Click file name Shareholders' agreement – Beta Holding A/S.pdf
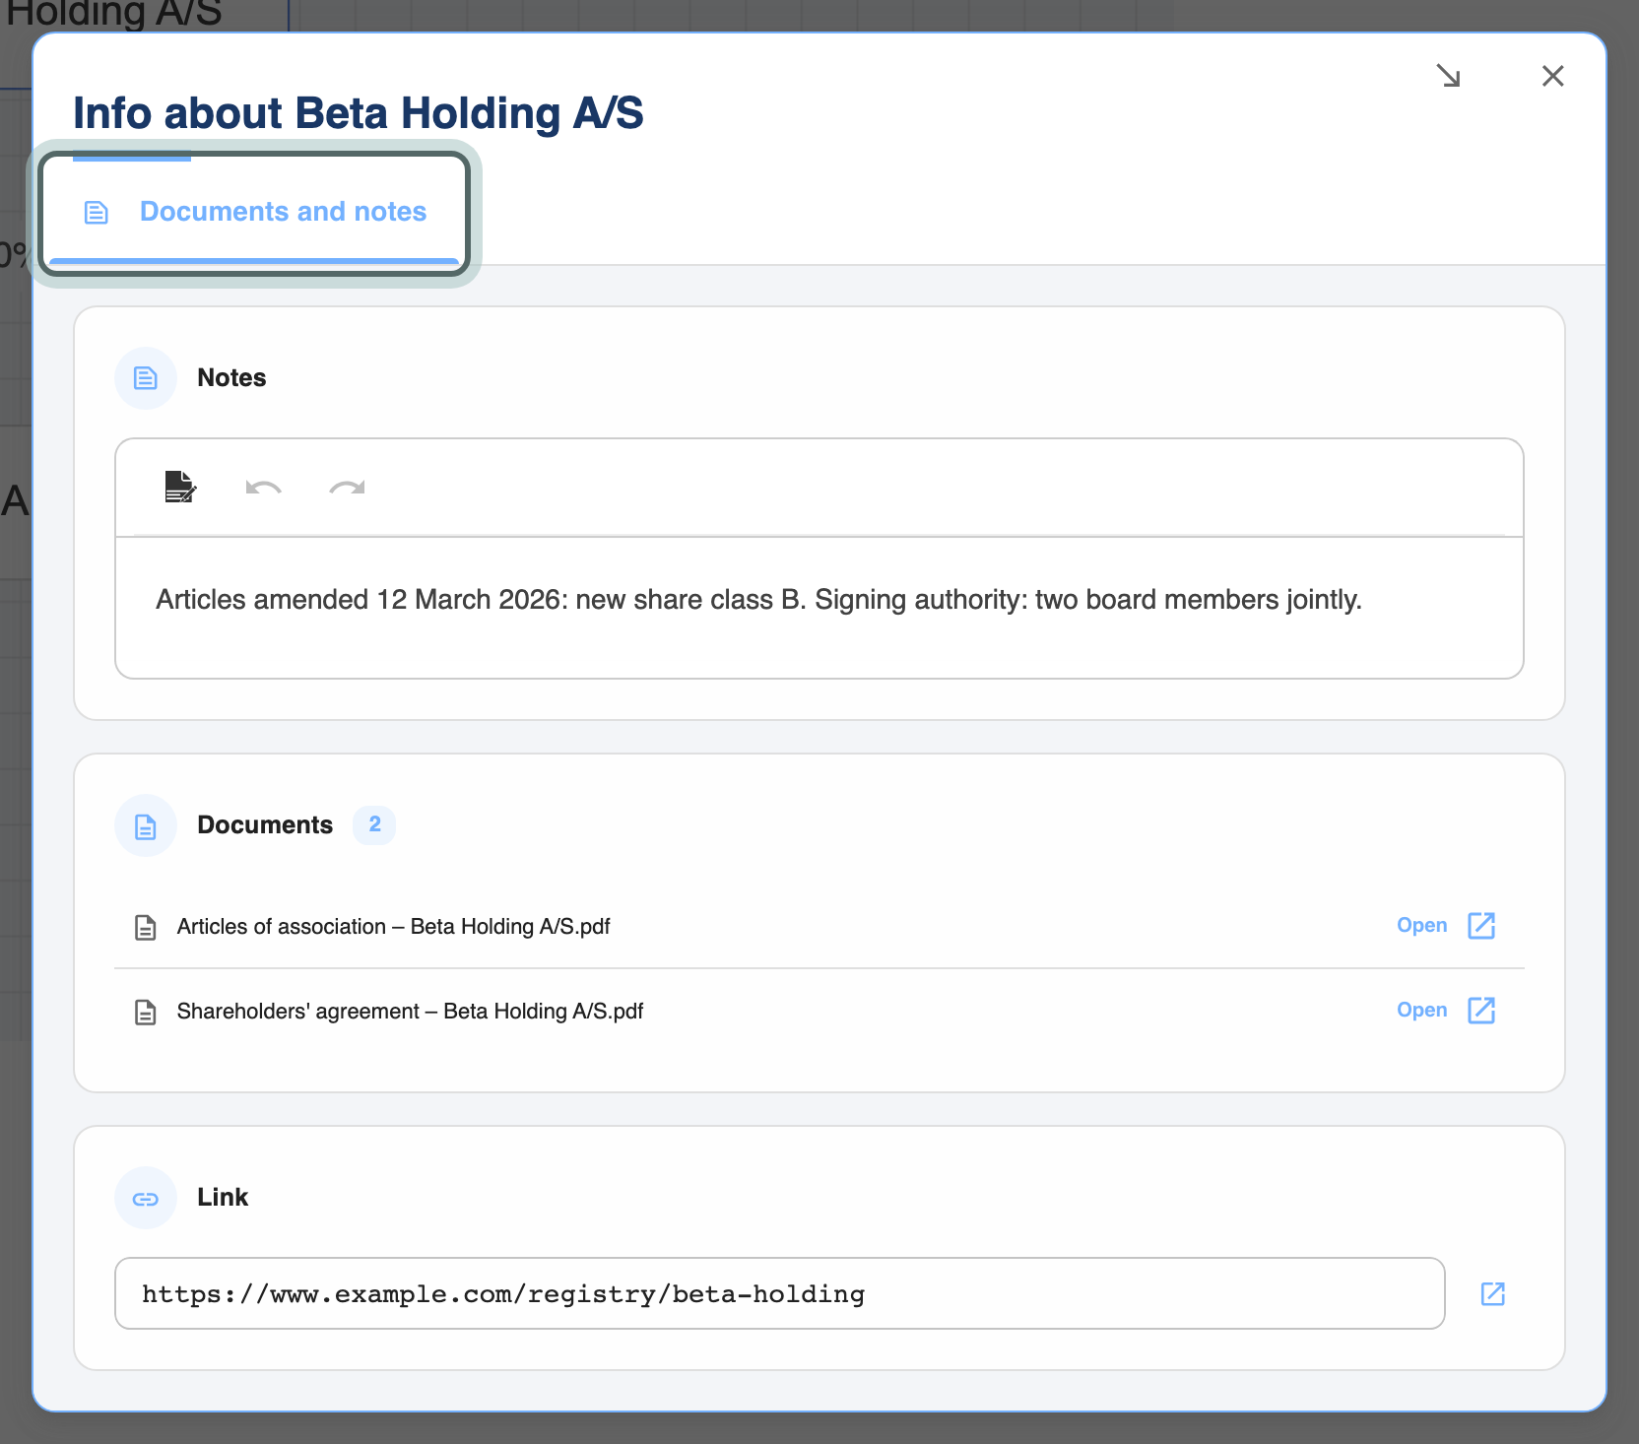This screenshot has height=1444, width=1639. coord(410,1012)
